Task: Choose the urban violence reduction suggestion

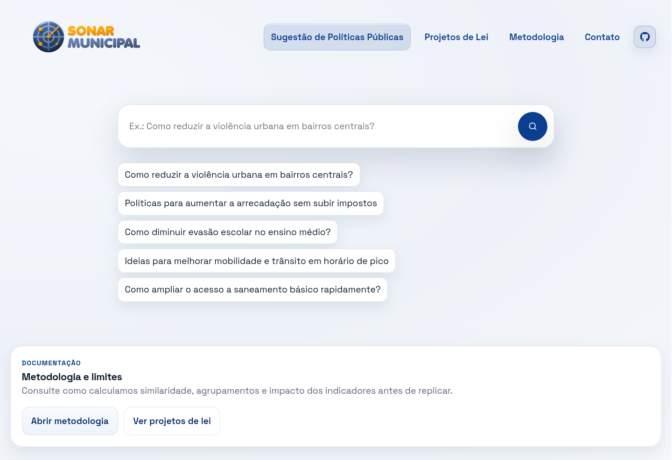Action: point(238,175)
